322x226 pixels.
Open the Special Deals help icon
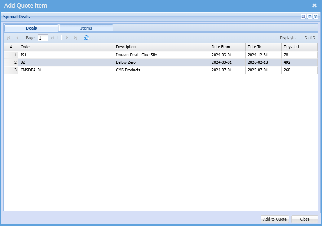coord(316,17)
